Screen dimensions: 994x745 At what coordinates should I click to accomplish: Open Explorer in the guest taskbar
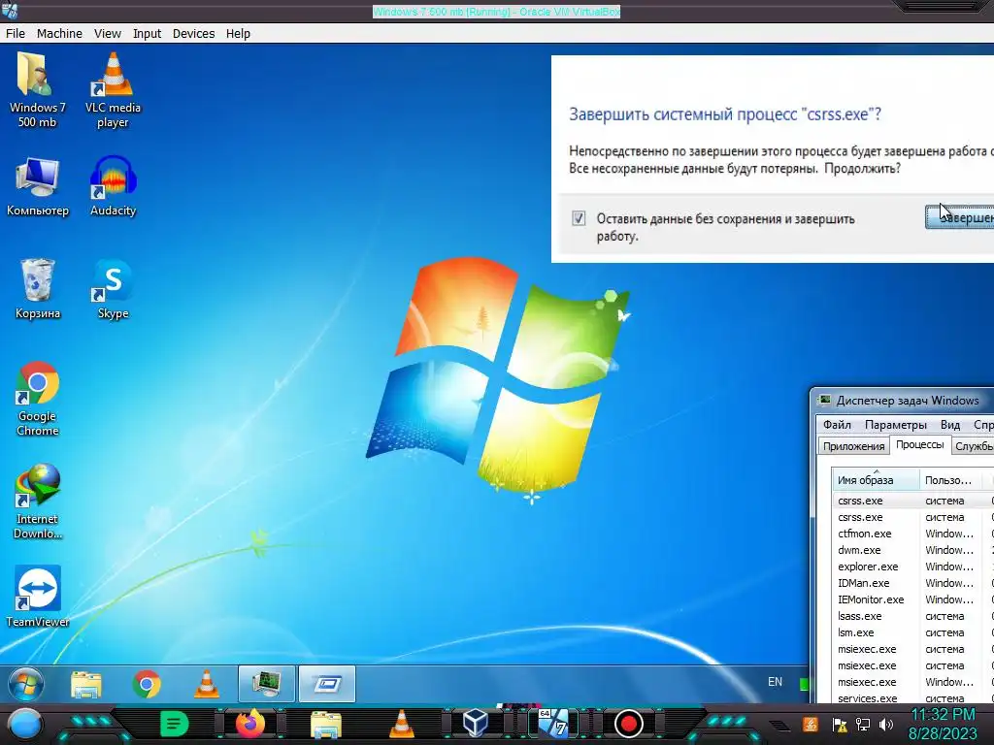click(86, 684)
